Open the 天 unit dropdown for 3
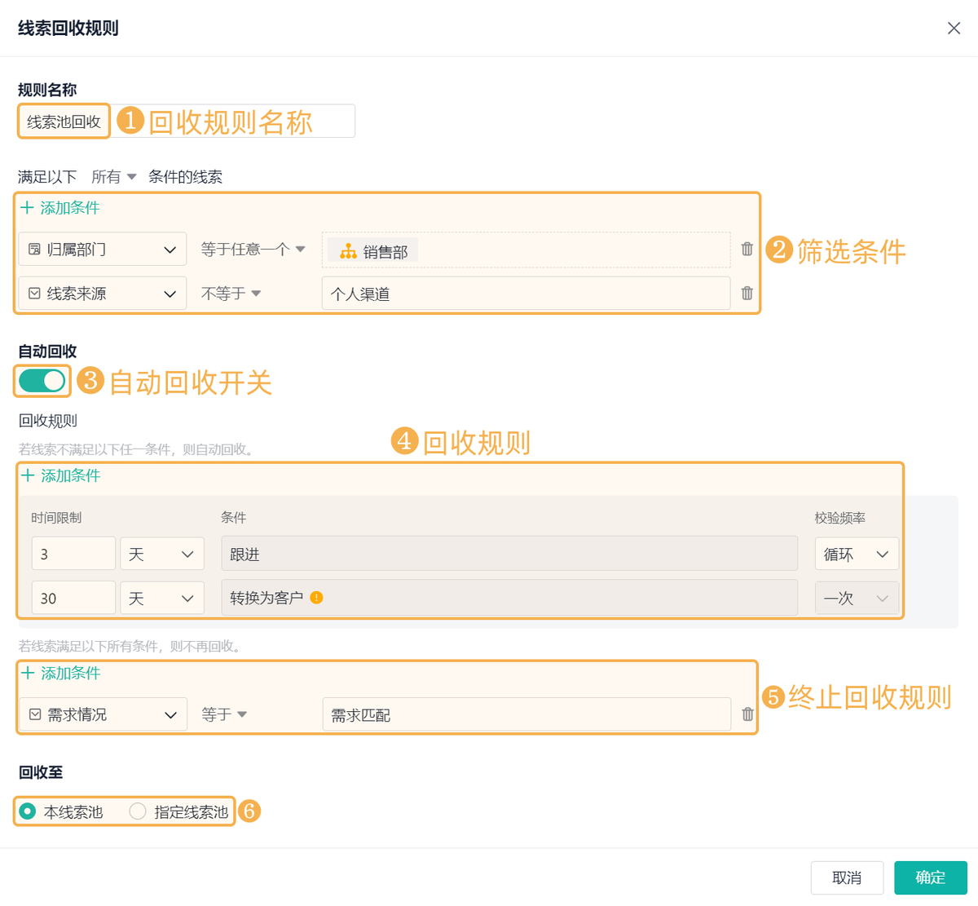 click(162, 554)
